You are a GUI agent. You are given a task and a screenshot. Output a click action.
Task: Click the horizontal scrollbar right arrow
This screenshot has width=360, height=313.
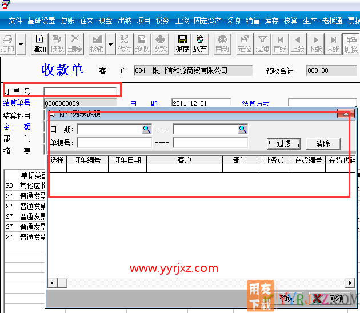click(x=350, y=283)
